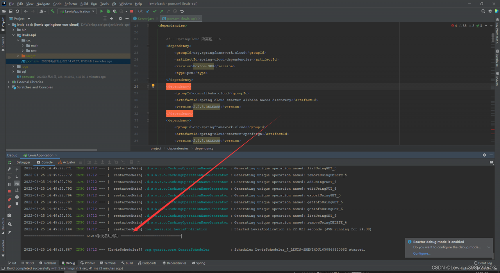Screen dimensions: 500x273
Task: Take a thread dump with the camera icon
Action: [9, 215]
